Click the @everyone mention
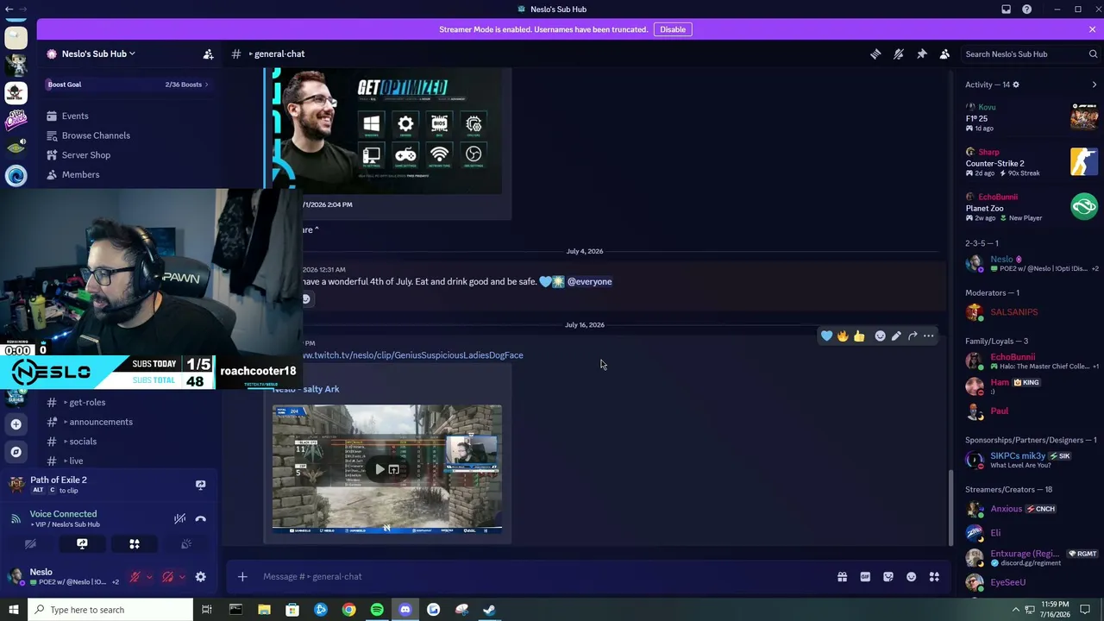1104x621 pixels. (x=589, y=281)
